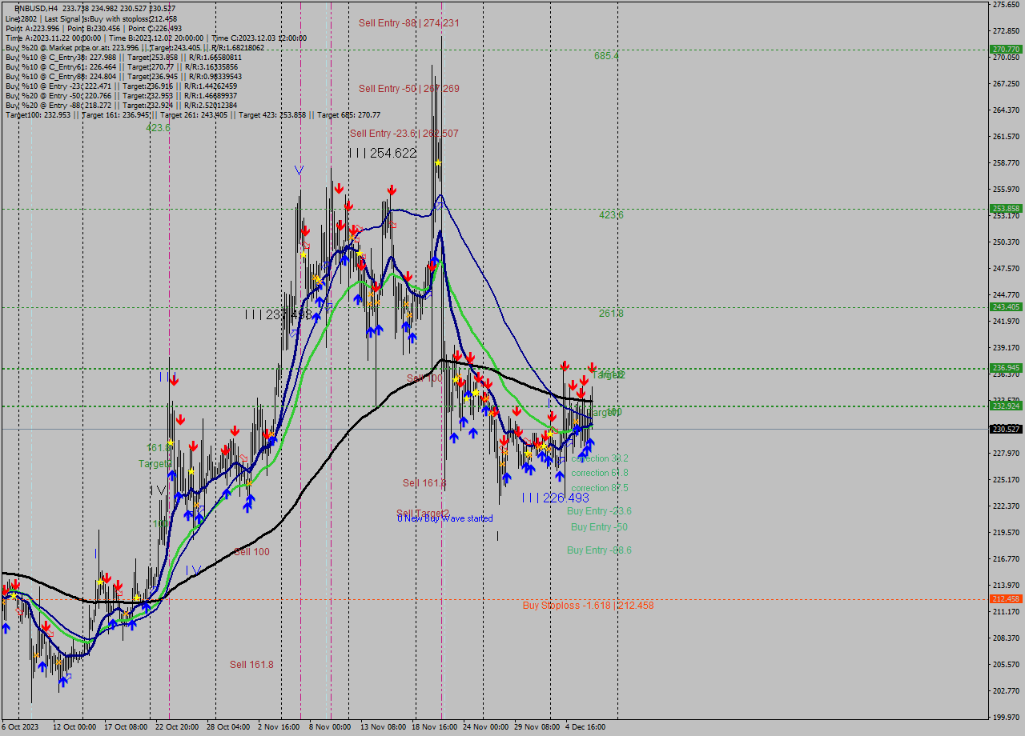Select the red sell arrow above 8 Nov 00:00
This screenshot has height=736, width=1025.
pos(339,190)
